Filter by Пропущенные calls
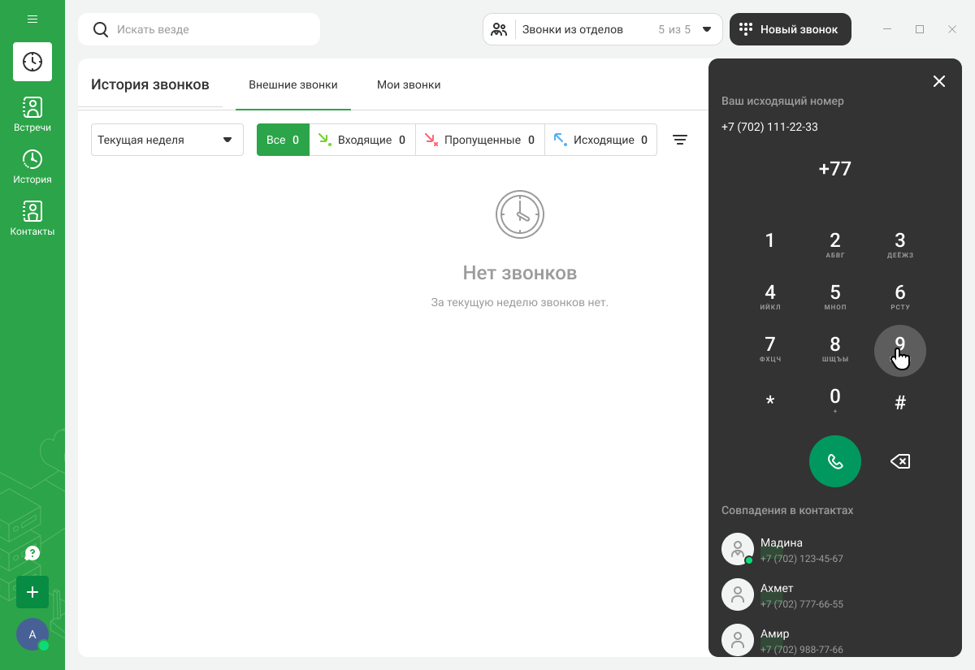The height and width of the screenshot is (670, 975). click(x=480, y=140)
